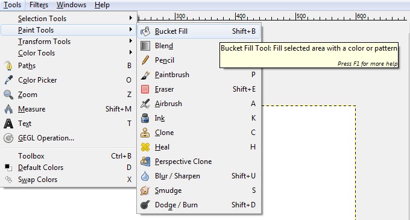Choose Paint Tools menu entry

69,30
